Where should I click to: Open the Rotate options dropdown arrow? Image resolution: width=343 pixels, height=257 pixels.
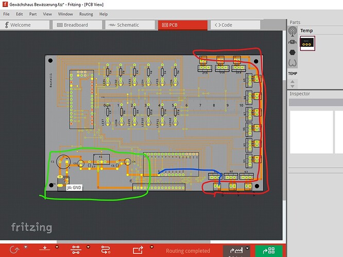click(x=26, y=247)
